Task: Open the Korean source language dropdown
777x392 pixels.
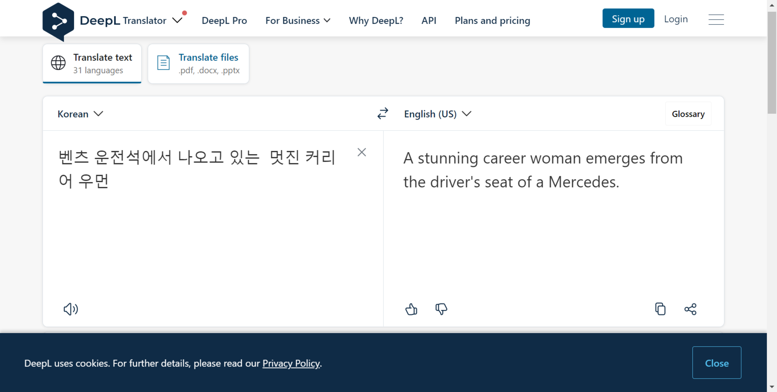Action: pos(81,114)
